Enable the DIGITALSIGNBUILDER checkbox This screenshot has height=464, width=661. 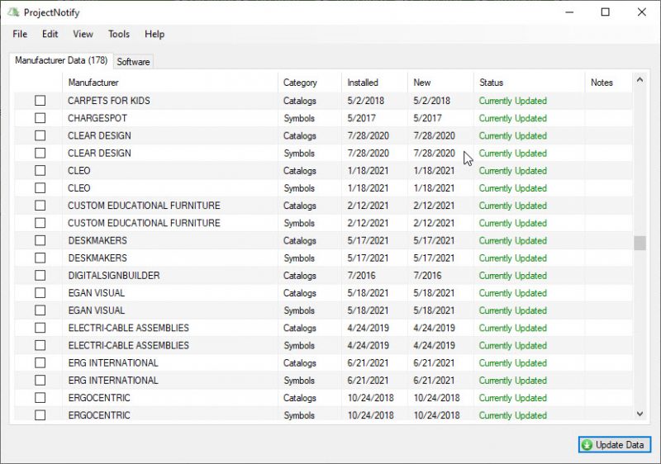(x=40, y=276)
